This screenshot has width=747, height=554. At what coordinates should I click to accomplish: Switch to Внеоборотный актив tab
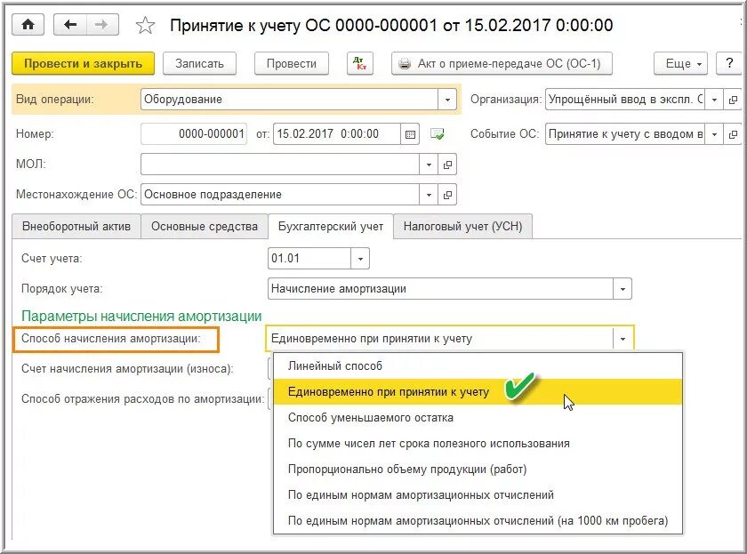(76, 226)
